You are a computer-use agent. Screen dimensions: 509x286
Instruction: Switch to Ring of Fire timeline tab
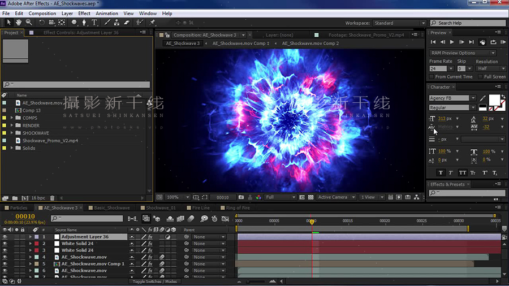point(238,208)
